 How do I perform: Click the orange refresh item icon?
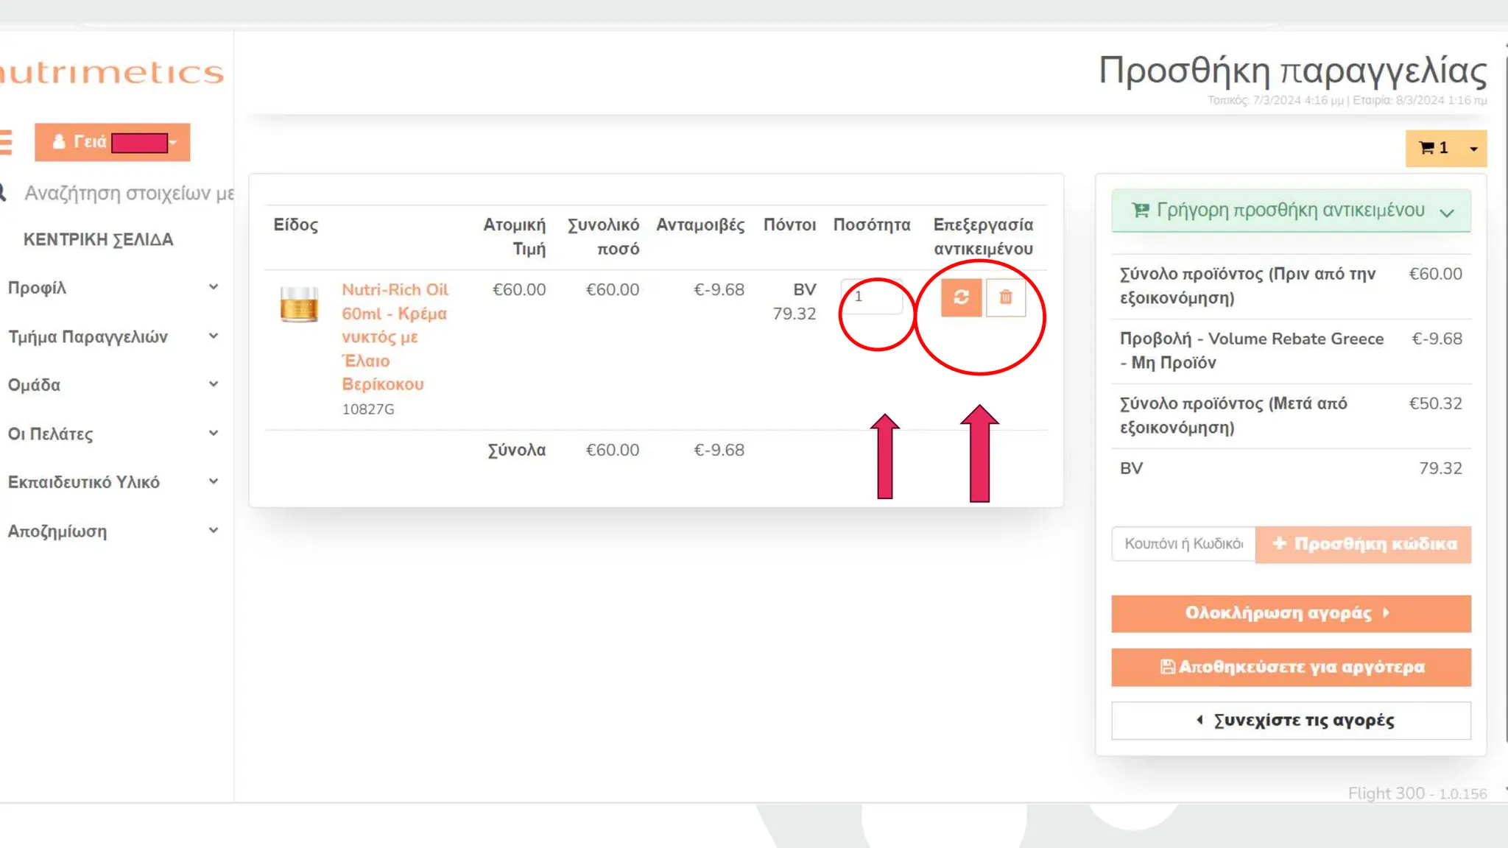click(961, 297)
